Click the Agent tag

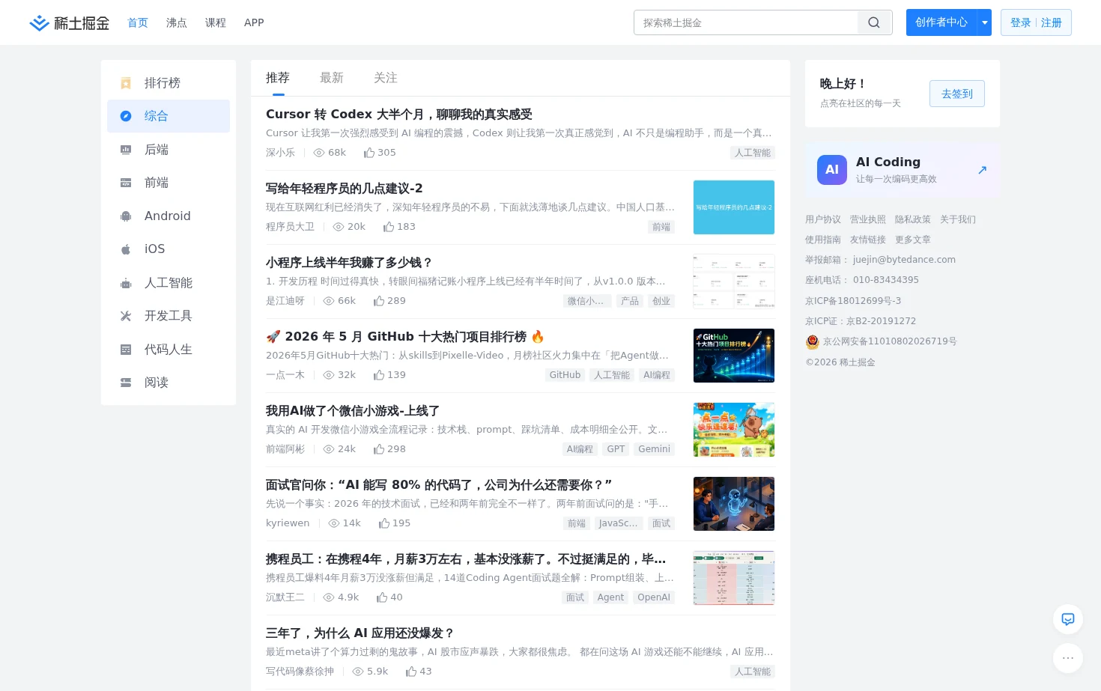pyautogui.click(x=610, y=597)
